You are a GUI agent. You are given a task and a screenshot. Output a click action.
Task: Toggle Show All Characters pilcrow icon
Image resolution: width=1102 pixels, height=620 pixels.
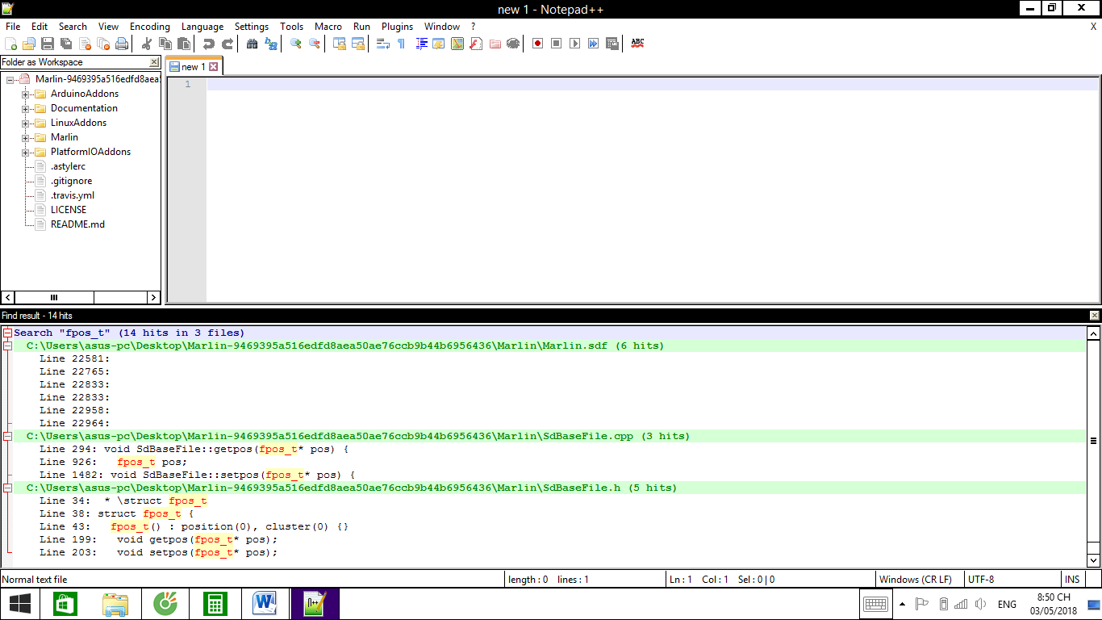point(401,44)
